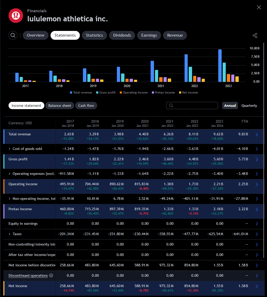The width and height of the screenshot is (267, 297).
Task: Click TTM total revenue value 9.83 B
Action: 243,134
